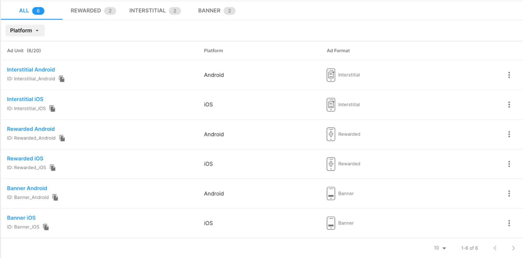Copy the Rewarded_iOS ad unit ID
The height and width of the screenshot is (258, 523).
point(53,168)
